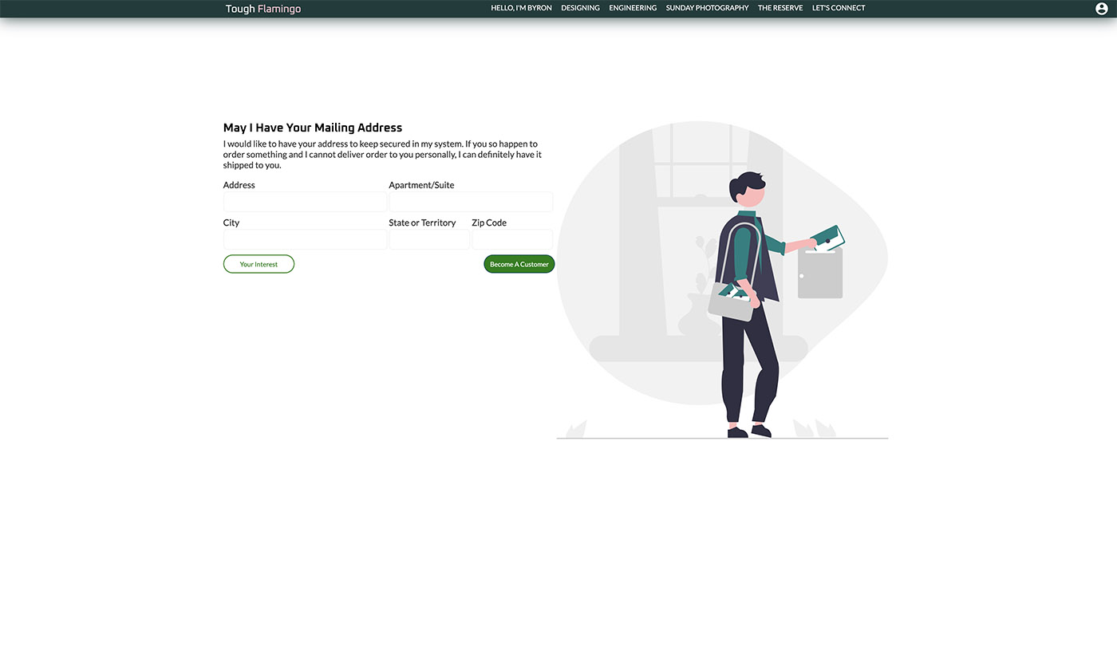The image size is (1117, 650).
Task: Click the description paragraph under the heading
Action: [383, 155]
